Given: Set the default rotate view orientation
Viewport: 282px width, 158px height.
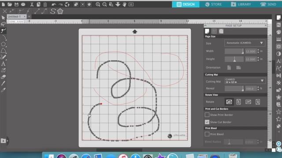Looking at the screenshot, I should (229, 102).
